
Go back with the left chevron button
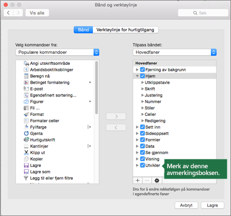point(8,13)
